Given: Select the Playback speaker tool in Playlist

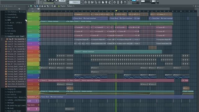Looking at the screenshot, I should 55,6.
